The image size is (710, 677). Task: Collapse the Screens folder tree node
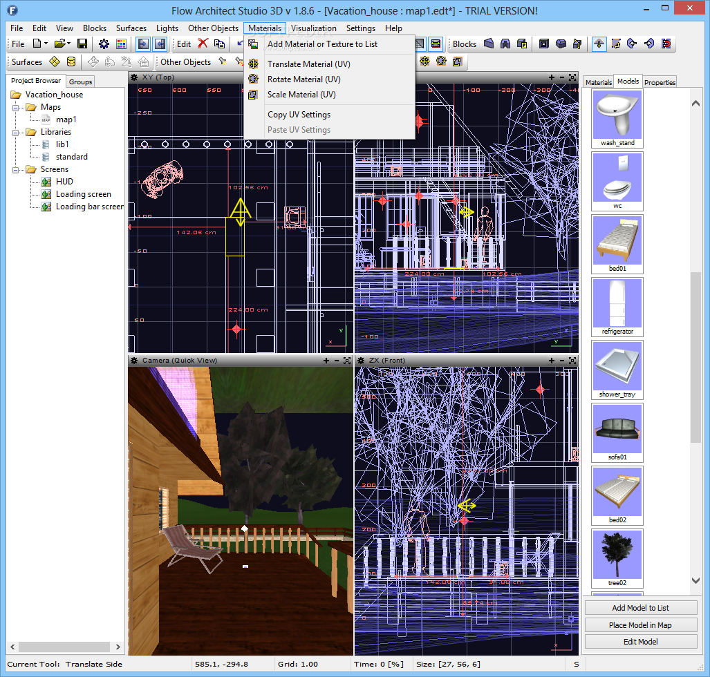coord(15,170)
